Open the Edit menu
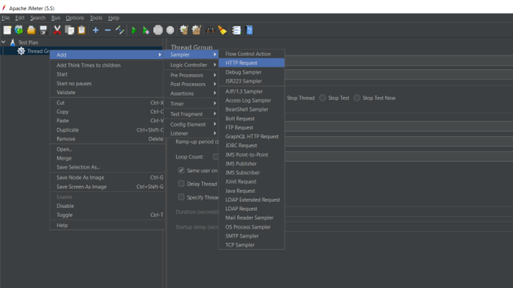This screenshot has width=513, height=288. point(20,18)
